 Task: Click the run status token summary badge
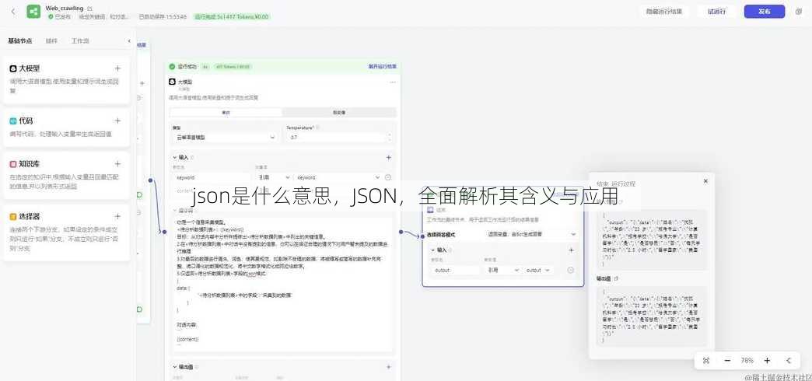(232, 16)
